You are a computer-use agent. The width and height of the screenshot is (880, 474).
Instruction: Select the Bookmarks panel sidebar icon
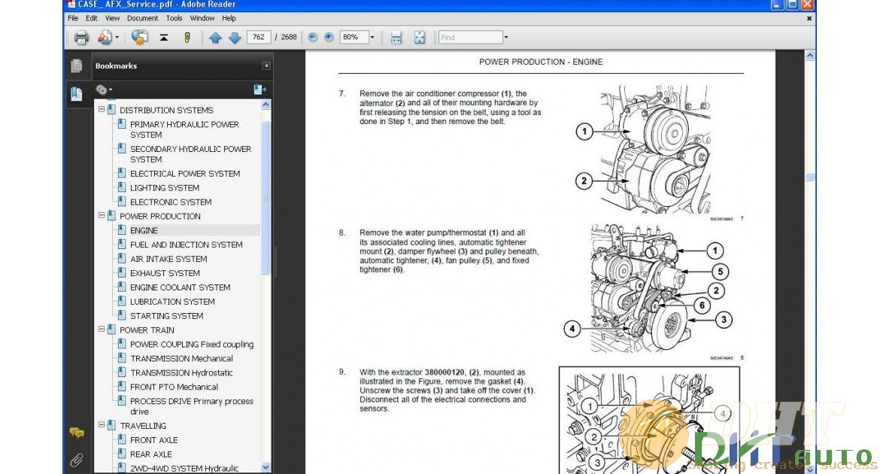76,93
